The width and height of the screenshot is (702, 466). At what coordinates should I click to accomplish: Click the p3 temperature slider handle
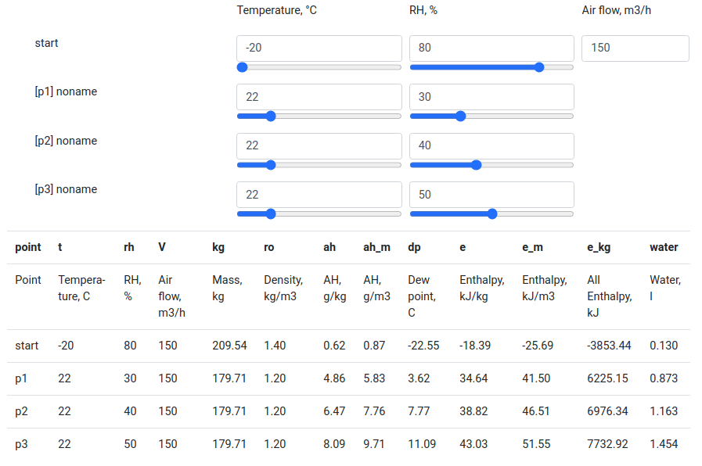[271, 213]
